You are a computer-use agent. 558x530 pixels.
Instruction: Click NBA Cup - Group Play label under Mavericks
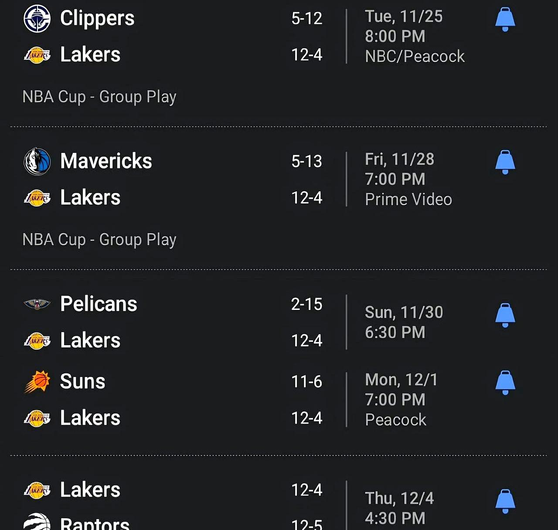99,240
